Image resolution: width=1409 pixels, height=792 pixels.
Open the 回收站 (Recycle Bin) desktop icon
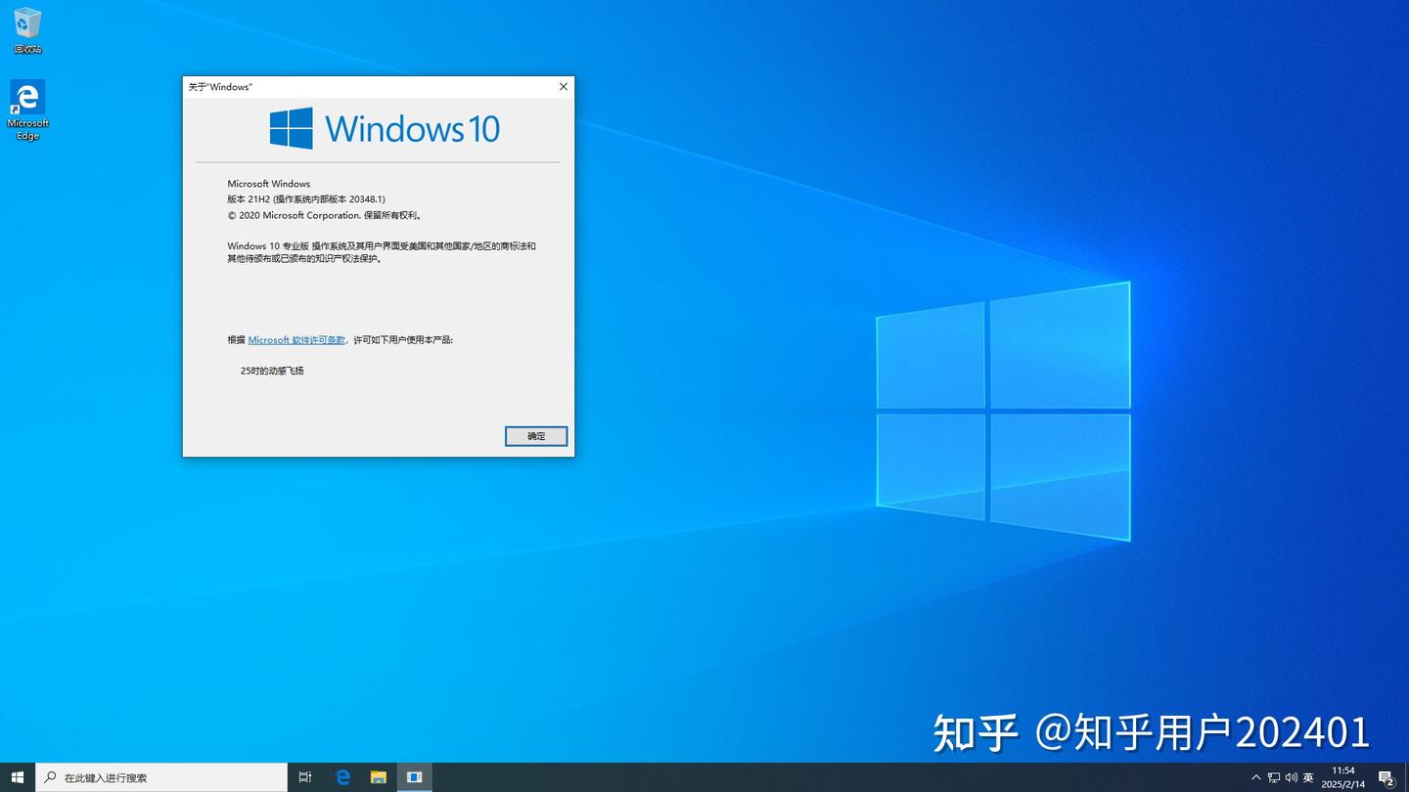[27, 22]
